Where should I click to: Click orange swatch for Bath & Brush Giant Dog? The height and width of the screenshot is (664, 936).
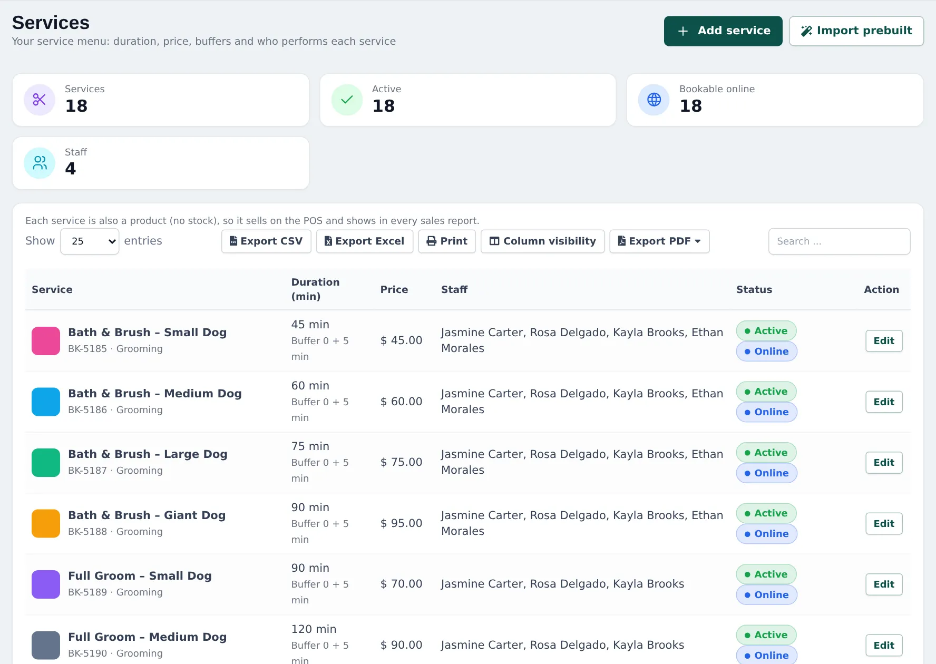pyautogui.click(x=46, y=524)
